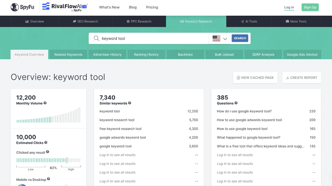This screenshot has width=332, height=186.
Task: Switch to the SERP Analysis tab
Action: pos(263,55)
